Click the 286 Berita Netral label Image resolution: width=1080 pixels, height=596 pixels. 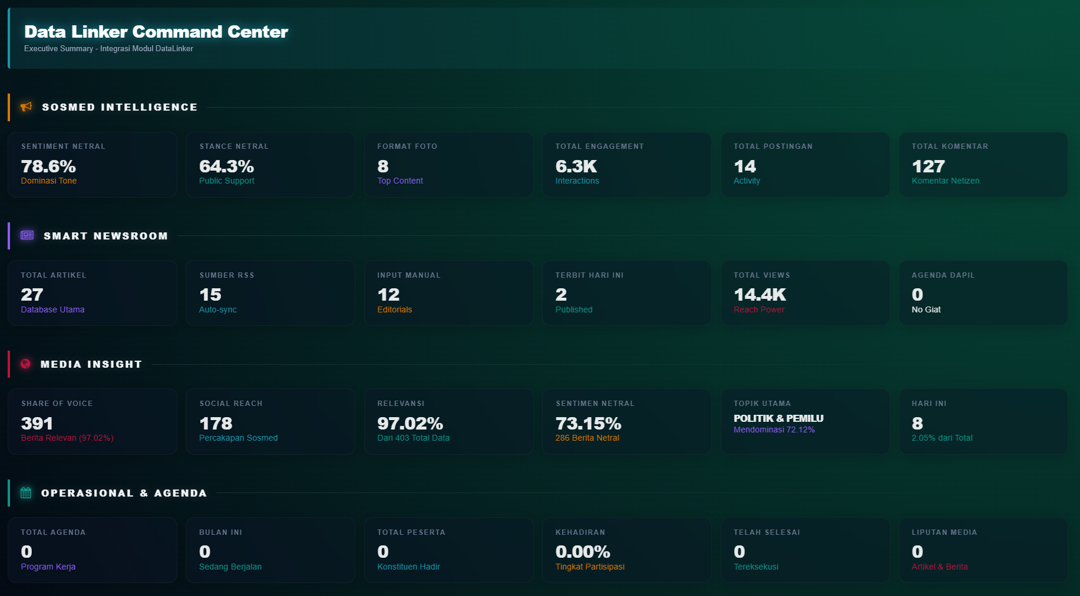[x=587, y=438]
